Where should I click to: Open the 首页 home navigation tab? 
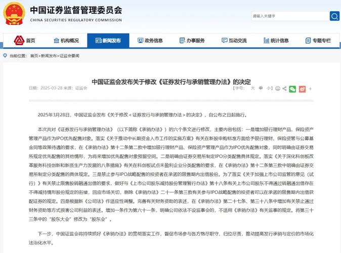(x=25, y=40)
